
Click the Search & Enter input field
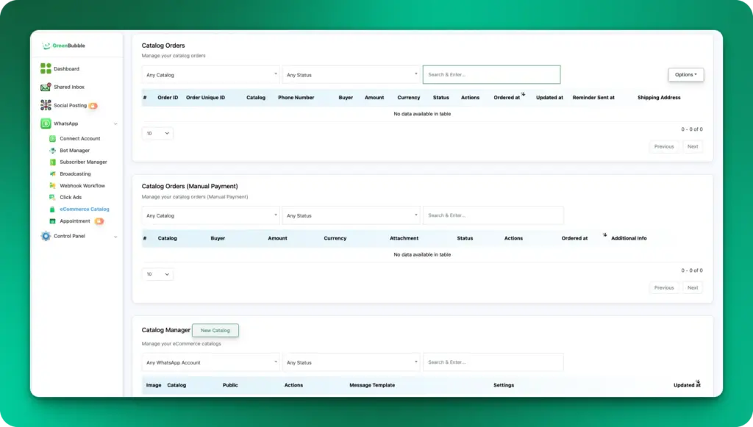tap(491, 74)
